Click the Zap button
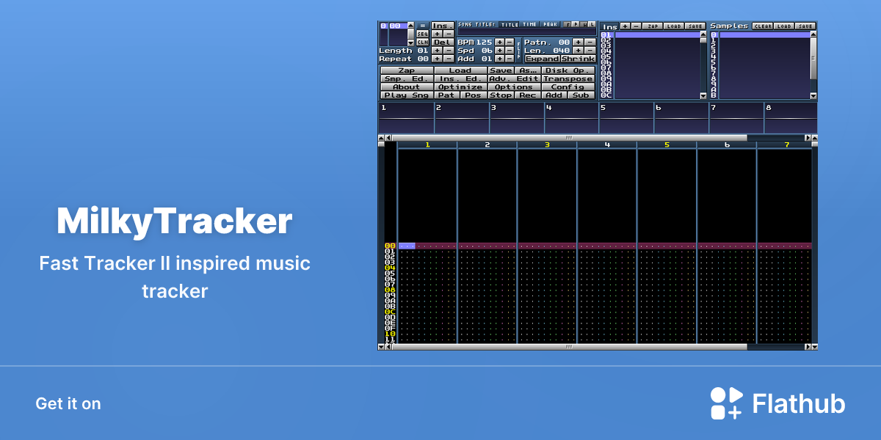The width and height of the screenshot is (881, 440). tap(407, 70)
